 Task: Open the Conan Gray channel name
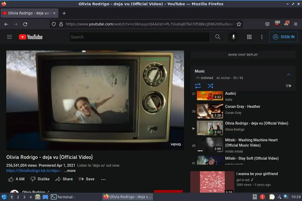[x=233, y=113]
